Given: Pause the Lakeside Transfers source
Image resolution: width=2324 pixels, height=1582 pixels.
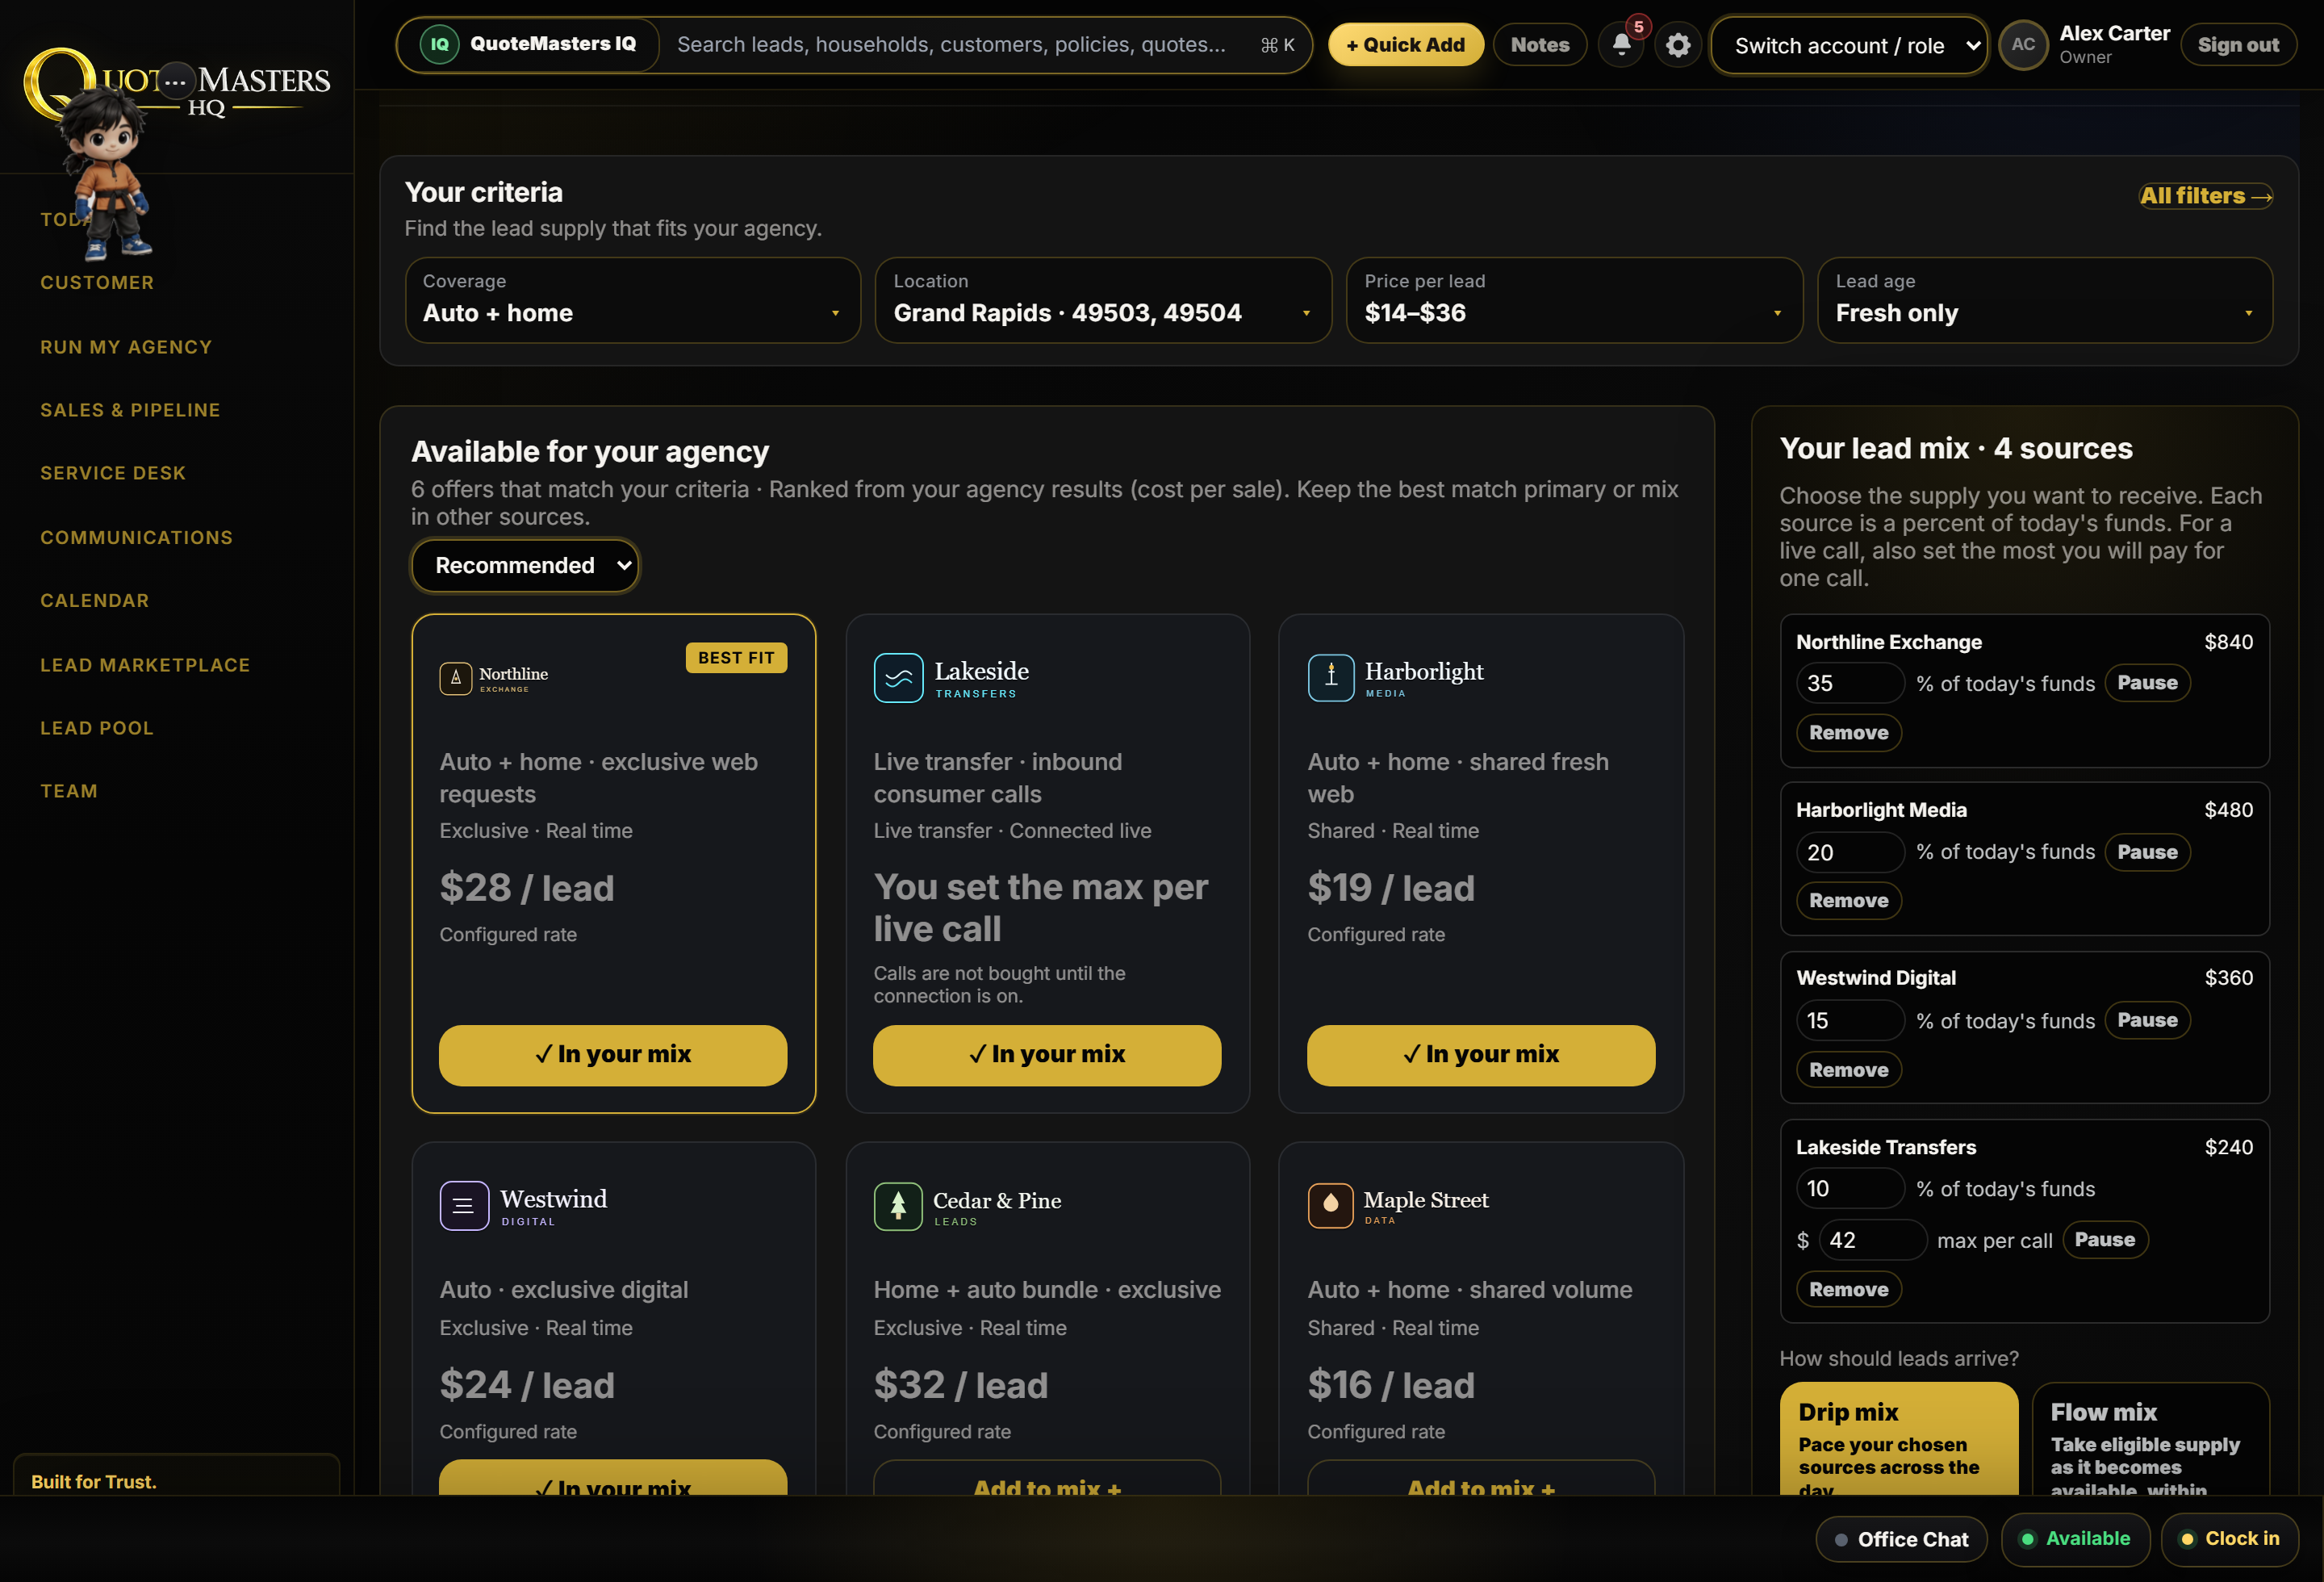Looking at the screenshot, I should [x=2104, y=1240].
